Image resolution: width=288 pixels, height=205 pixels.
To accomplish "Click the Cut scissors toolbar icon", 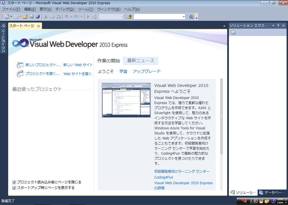I will [x=46, y=17].
